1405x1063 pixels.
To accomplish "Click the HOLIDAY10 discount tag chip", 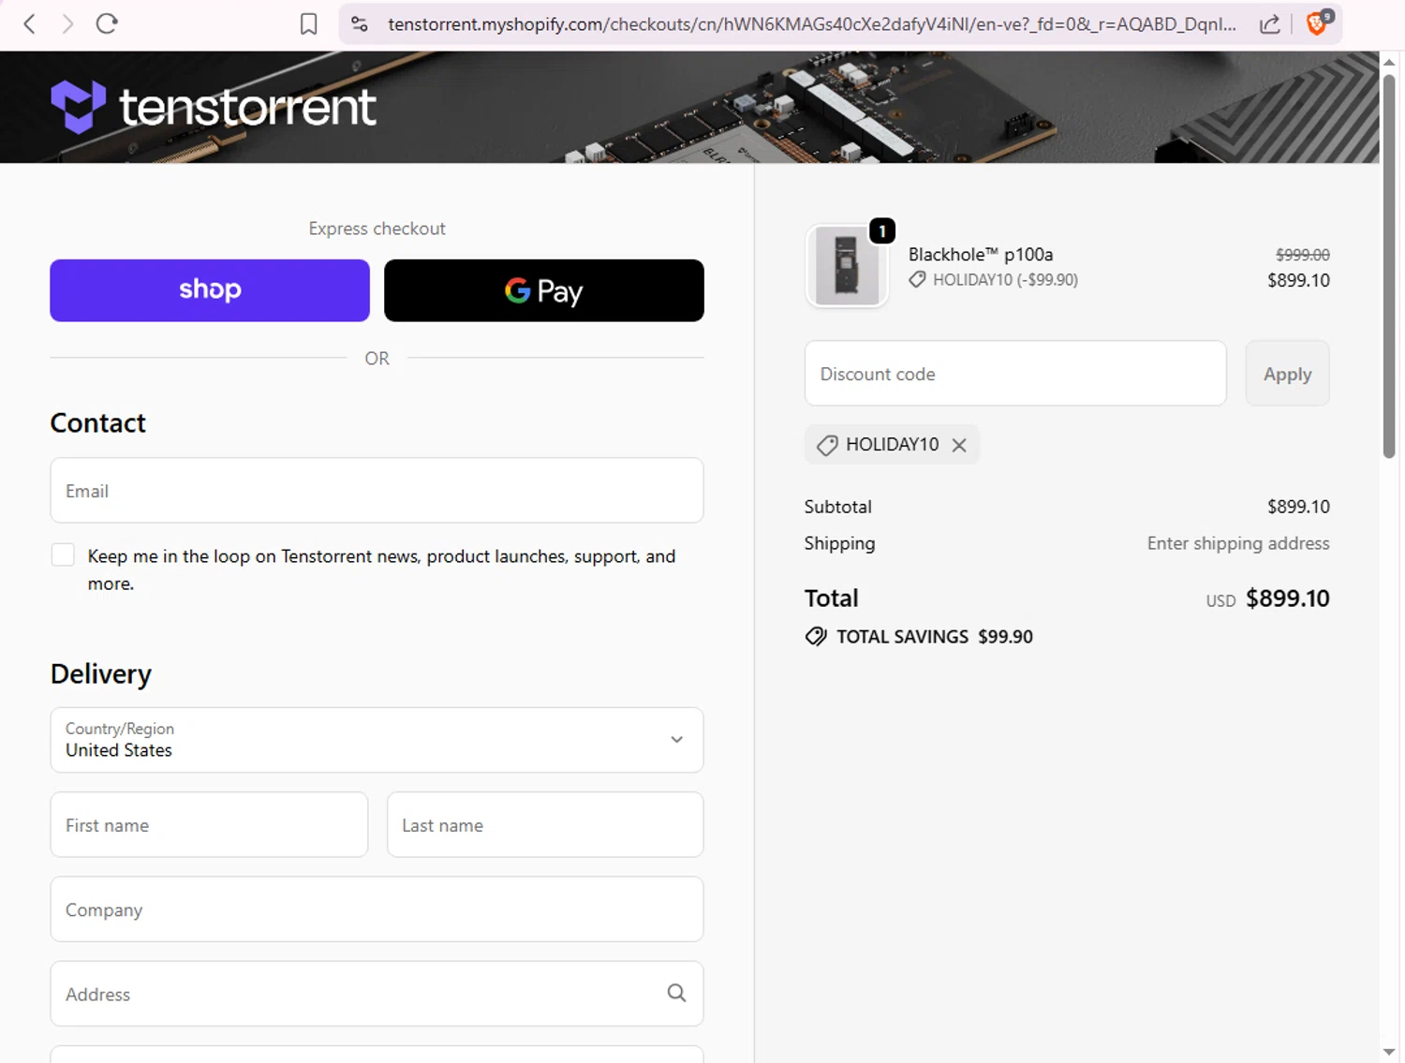I will (892, 445).
